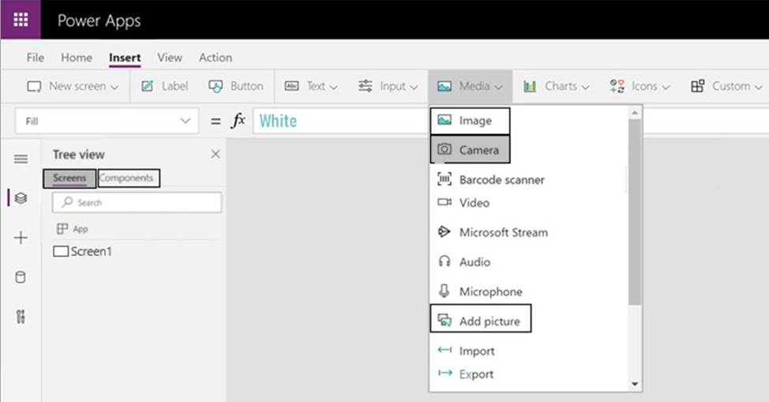
Task: Expand the Charts dropdown
Action: coord(556,86)
